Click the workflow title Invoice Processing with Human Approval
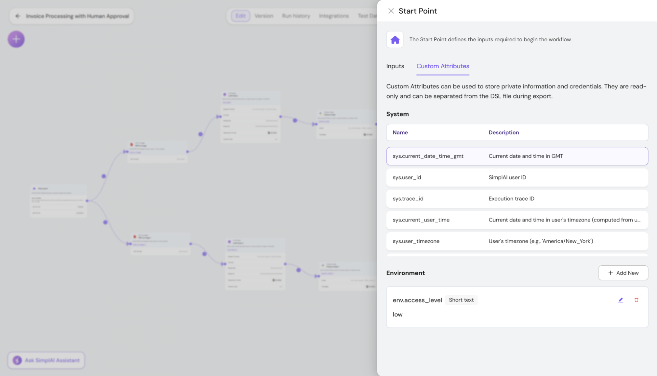This screenshot has width=657, height=376. (77, 16)
